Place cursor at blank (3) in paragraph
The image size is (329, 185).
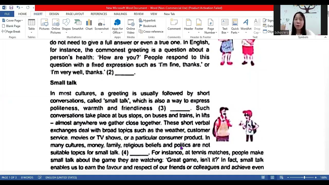180,108
